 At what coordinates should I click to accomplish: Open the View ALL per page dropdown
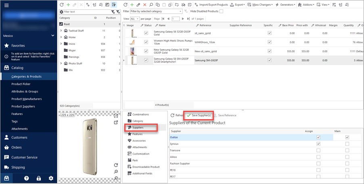(135, 19)
